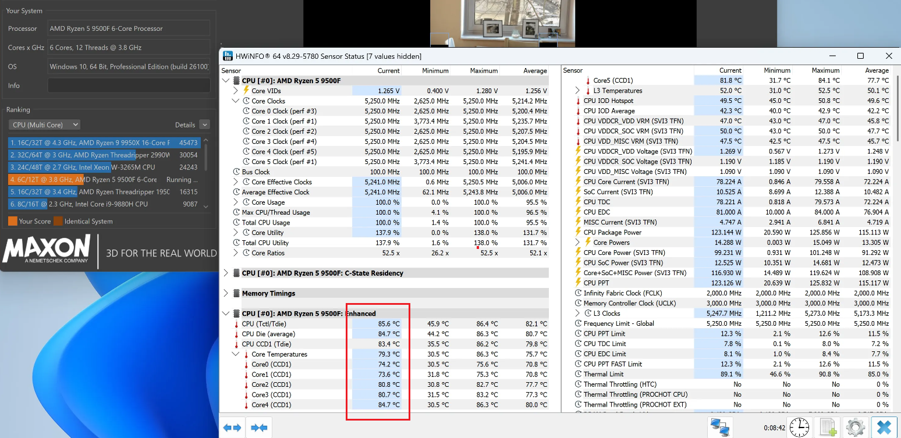Click the thermometer icon beside Core5 (CCD1)
Screen dimensions: 901x438
[588, 80]
